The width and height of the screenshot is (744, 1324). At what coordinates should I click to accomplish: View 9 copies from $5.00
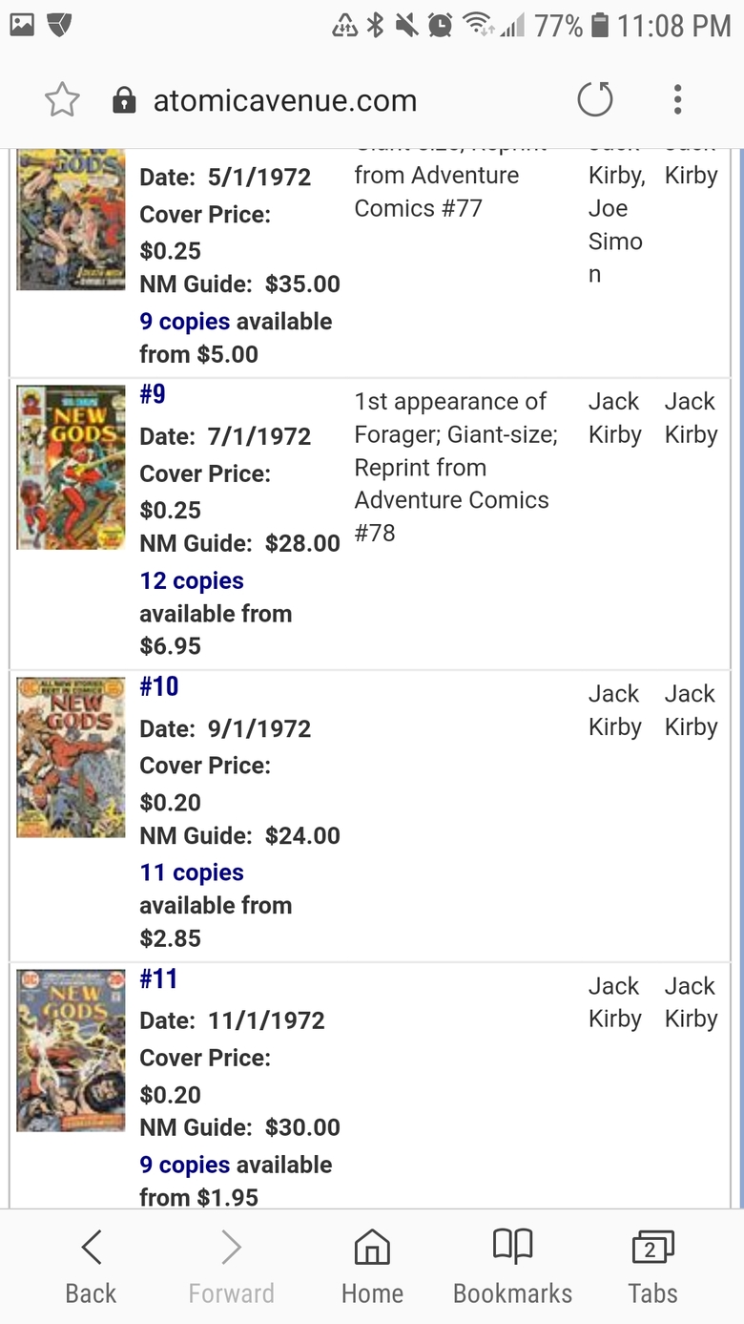[185, 321]
